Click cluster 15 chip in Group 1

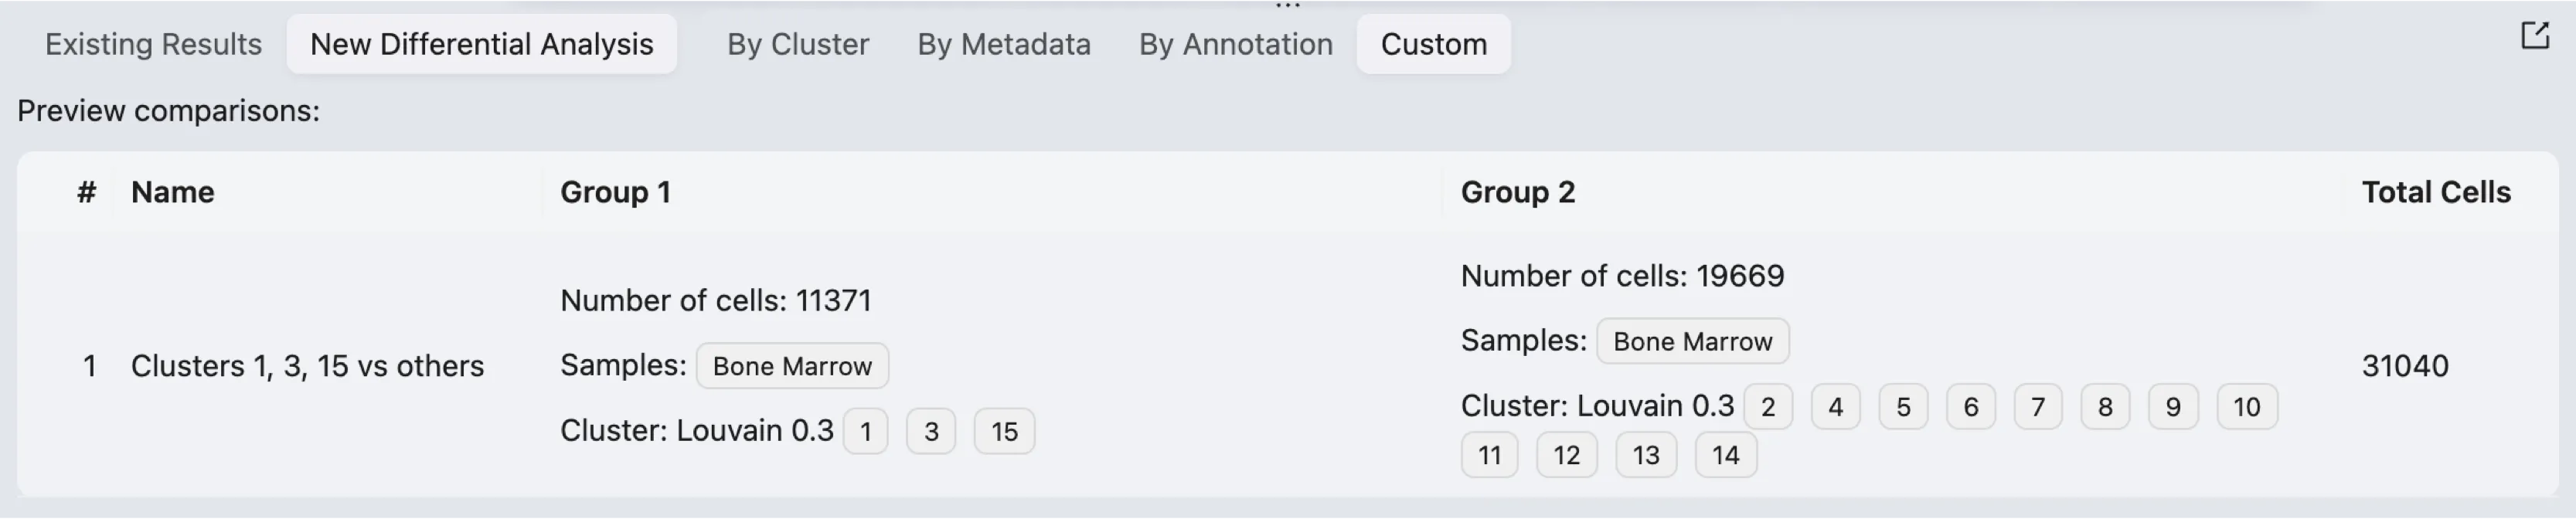tap(1004, 431)
